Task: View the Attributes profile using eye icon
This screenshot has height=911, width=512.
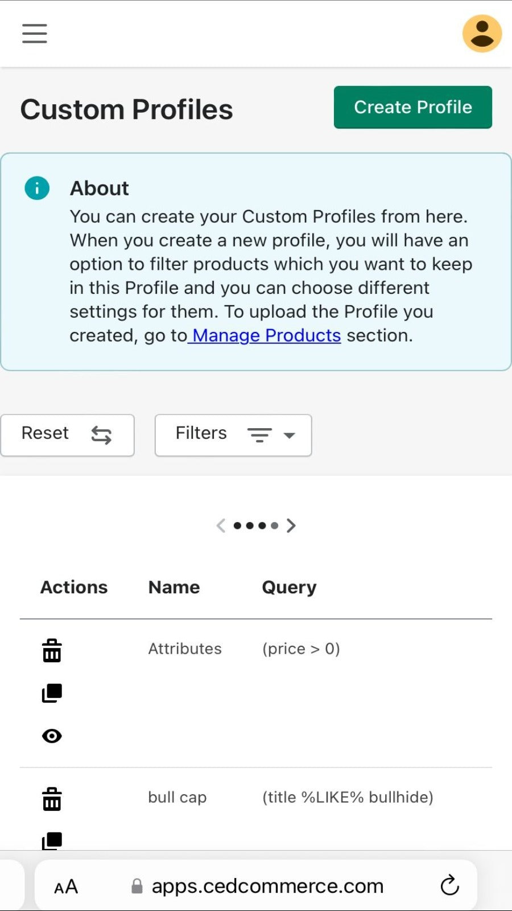Action: coord(52,736)
